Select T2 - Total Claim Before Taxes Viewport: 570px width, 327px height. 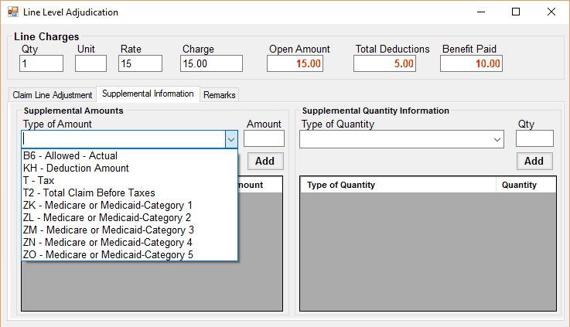[89, 192]
